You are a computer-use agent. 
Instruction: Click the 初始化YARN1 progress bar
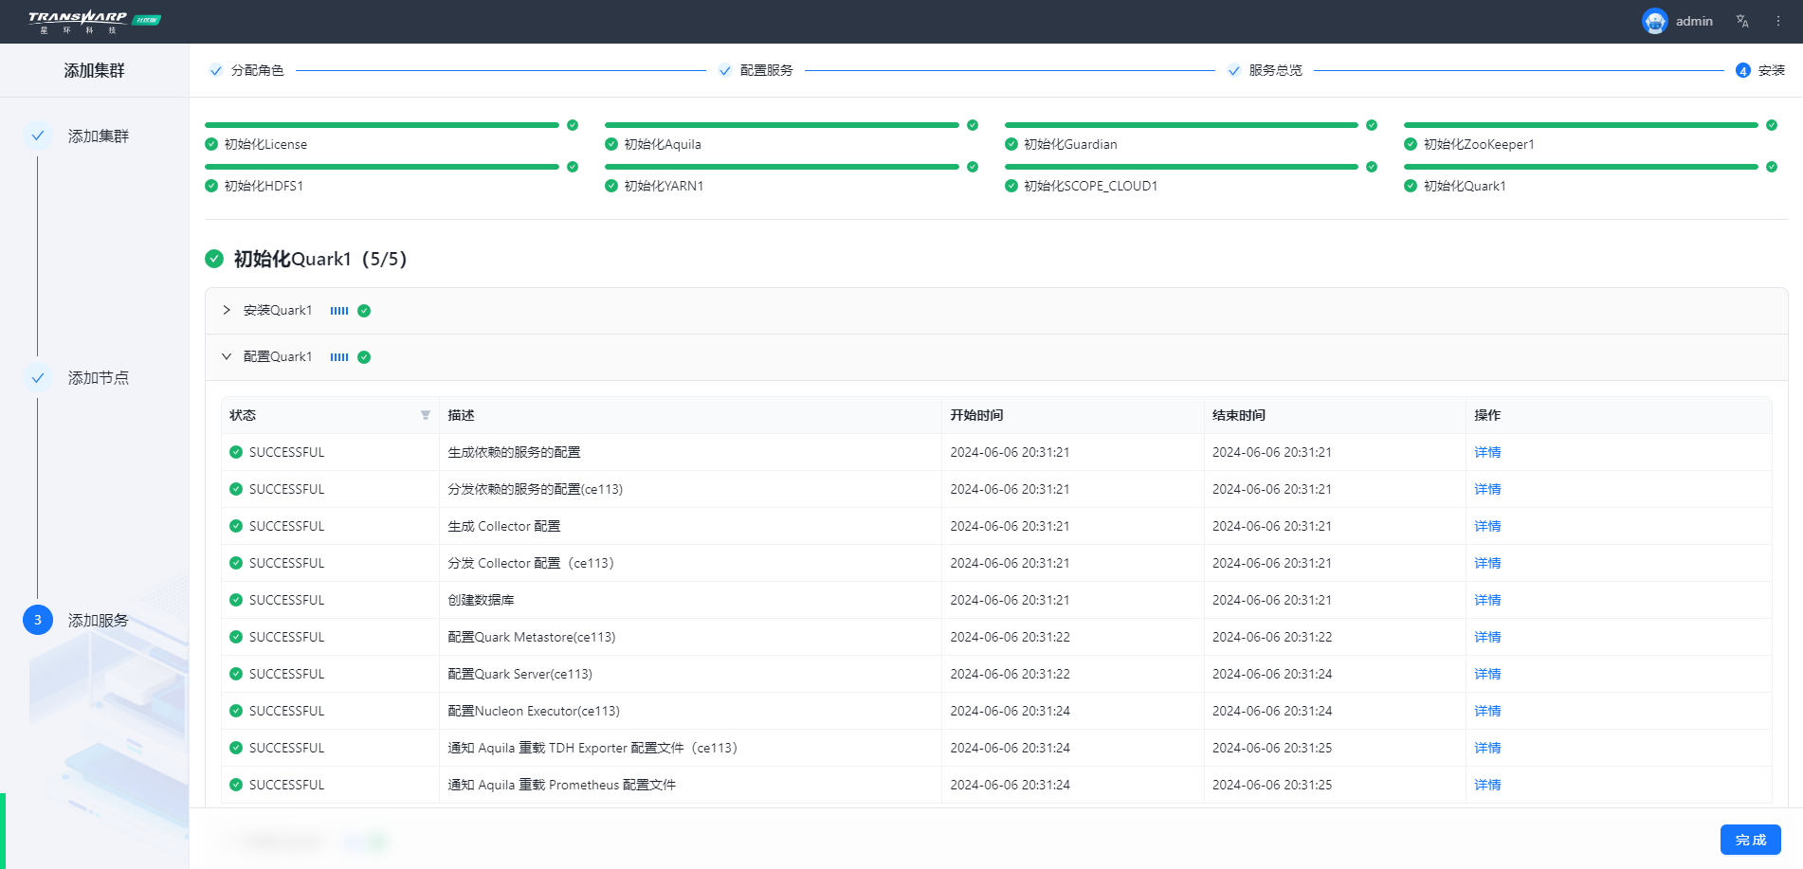(782, 167)
